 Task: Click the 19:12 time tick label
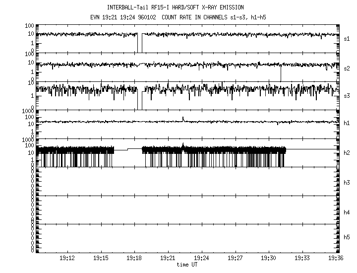coord(67,259)
